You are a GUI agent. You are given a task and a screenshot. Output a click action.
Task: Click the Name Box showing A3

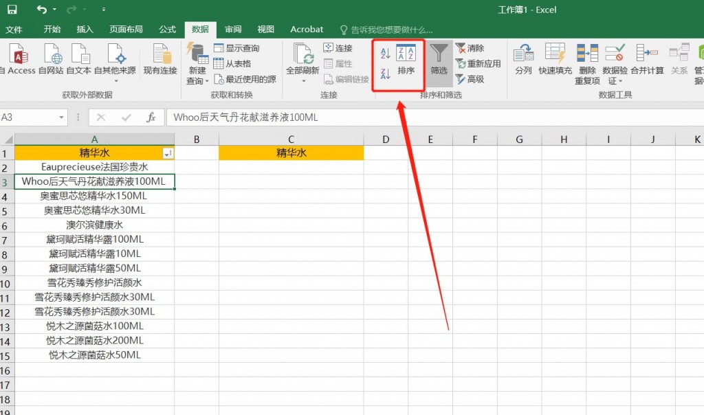click(x=29, y=117)
